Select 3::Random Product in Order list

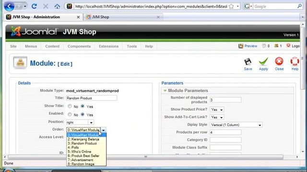click(x=86, y=143)
